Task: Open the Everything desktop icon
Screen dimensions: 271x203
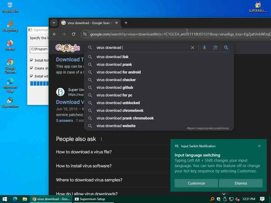Action: (10, 26)
